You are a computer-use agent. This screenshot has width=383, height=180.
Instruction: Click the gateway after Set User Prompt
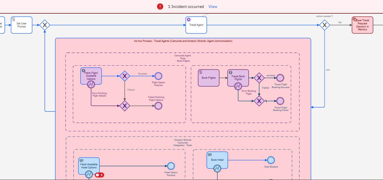45,25
